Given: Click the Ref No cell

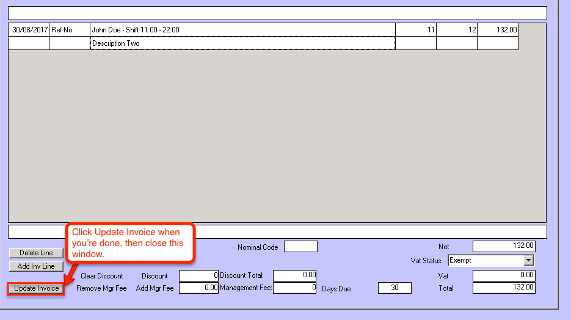Looking at the screenshot, I should pos(69,29).
